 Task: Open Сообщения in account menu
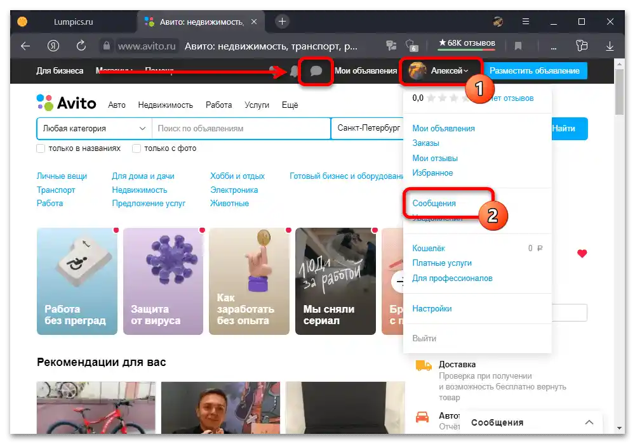[434, 204]
